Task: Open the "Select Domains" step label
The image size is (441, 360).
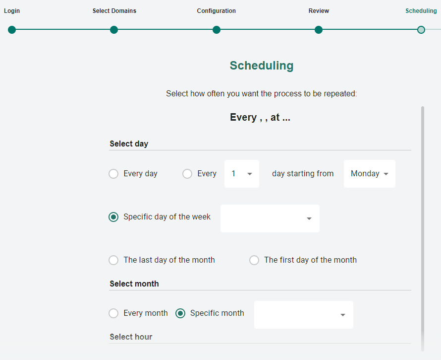Action: [114, 10]
